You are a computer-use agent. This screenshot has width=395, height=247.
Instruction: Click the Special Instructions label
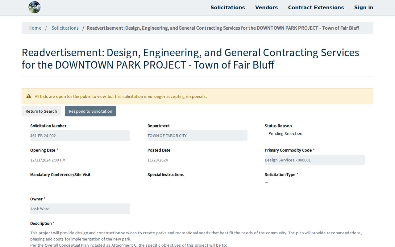click(165, 174)
